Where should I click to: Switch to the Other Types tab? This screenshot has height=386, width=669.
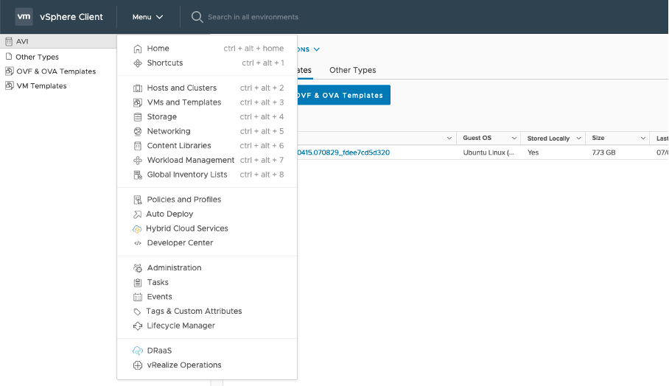coord(352,70)
